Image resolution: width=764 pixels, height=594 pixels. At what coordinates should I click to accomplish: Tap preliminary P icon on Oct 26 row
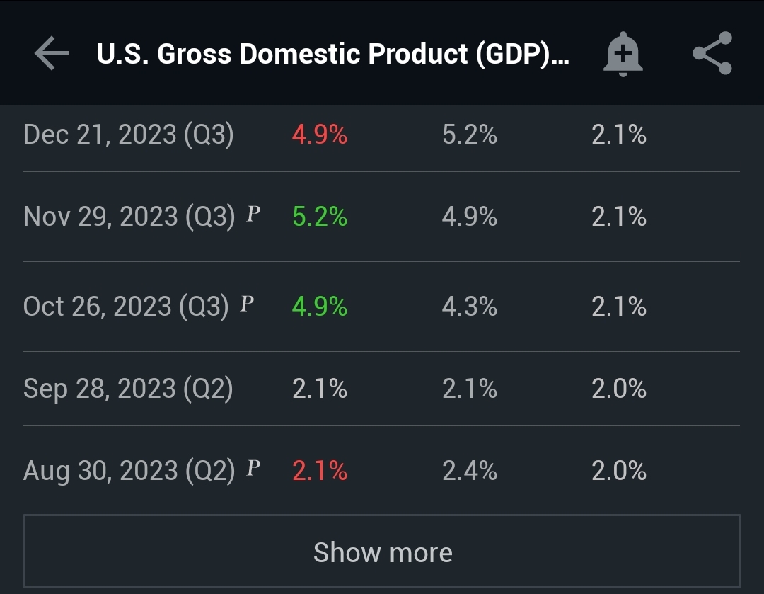coord(247,303)
